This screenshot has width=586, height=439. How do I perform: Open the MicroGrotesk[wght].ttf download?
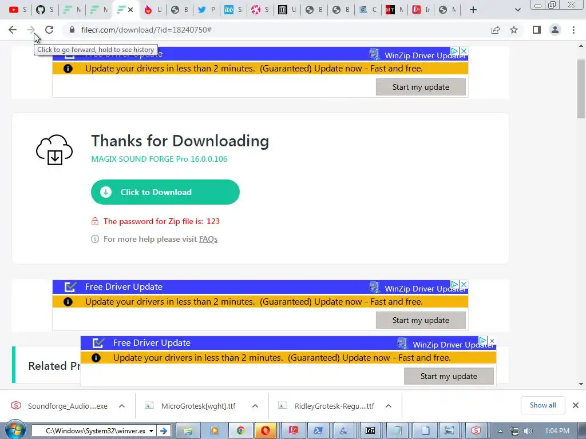[191, 406]
